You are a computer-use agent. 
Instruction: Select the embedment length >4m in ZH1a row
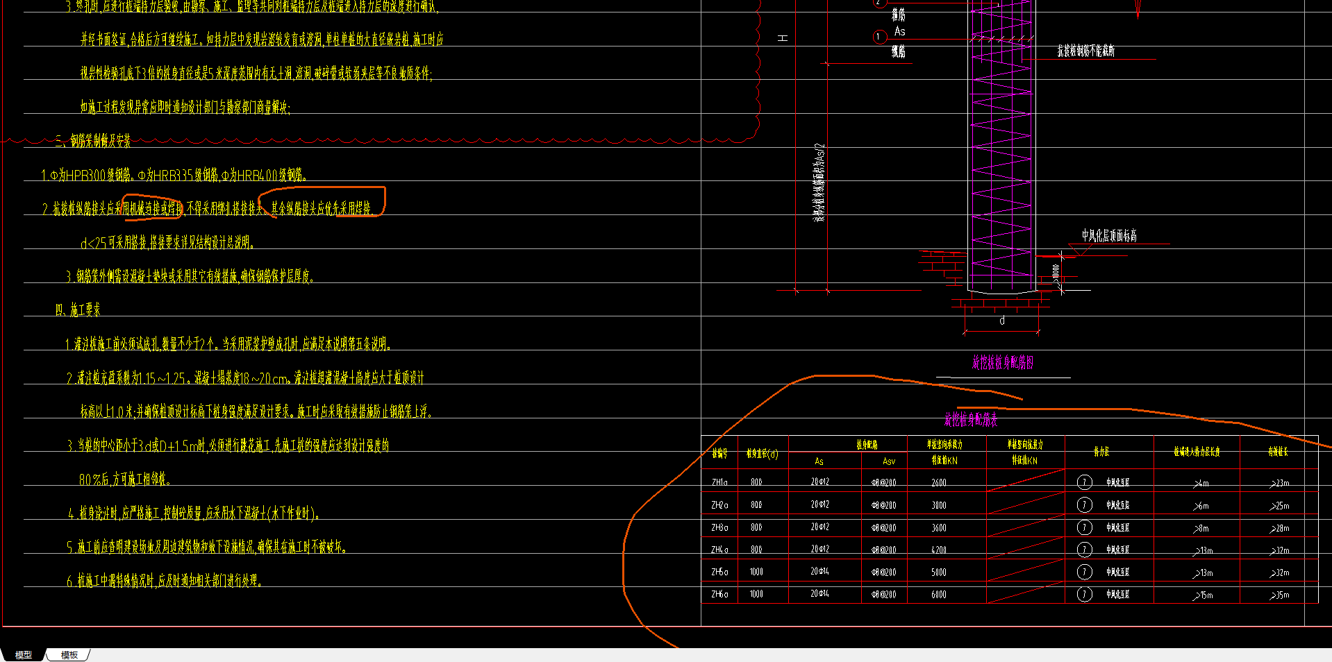[x=1201, y=484]
